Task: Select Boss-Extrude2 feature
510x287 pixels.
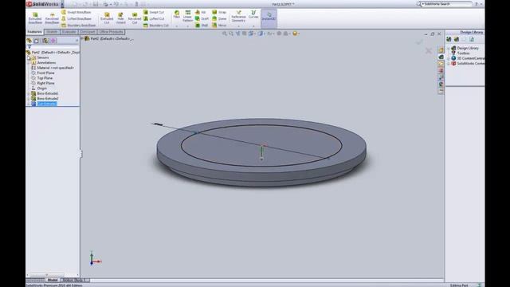Action: tap(48, 99)
